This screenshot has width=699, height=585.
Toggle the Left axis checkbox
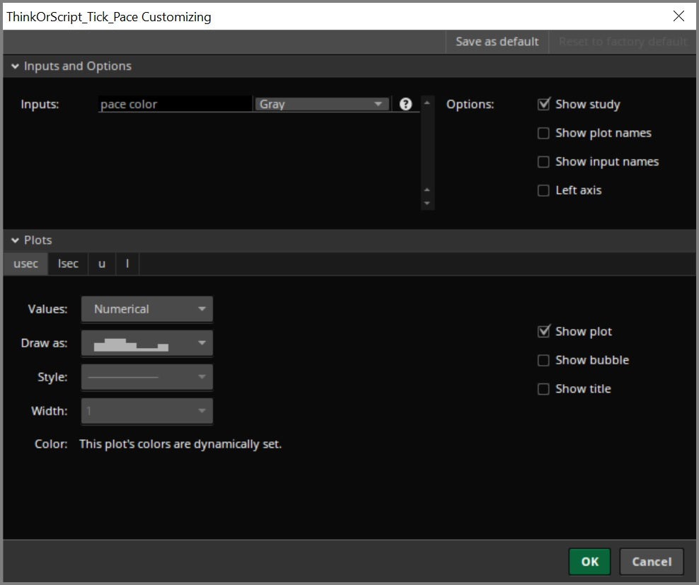(x=543, y=190)
